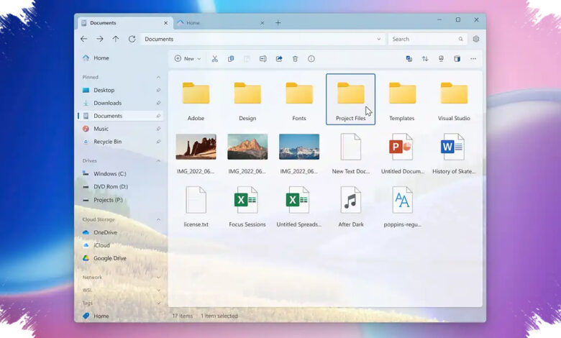Click the Share icon in toolbar
Screen dimensions: 561x338
pyautogui.click(x=279, y=59)
